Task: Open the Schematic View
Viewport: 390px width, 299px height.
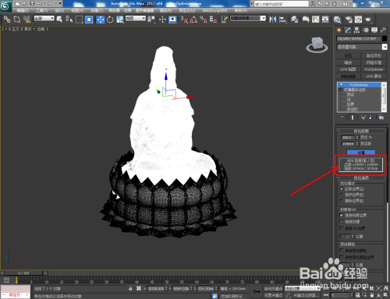Action: [325, 19]
